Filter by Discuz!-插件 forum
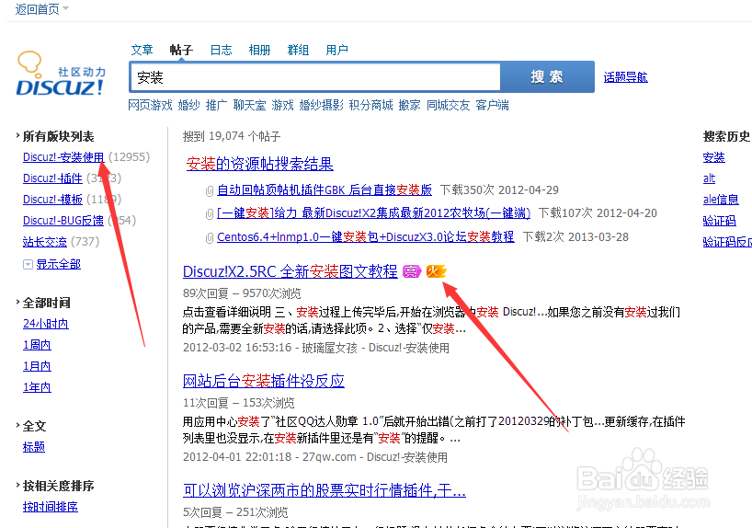This screenshot has width=752, height=528. (x=52, y=178)
